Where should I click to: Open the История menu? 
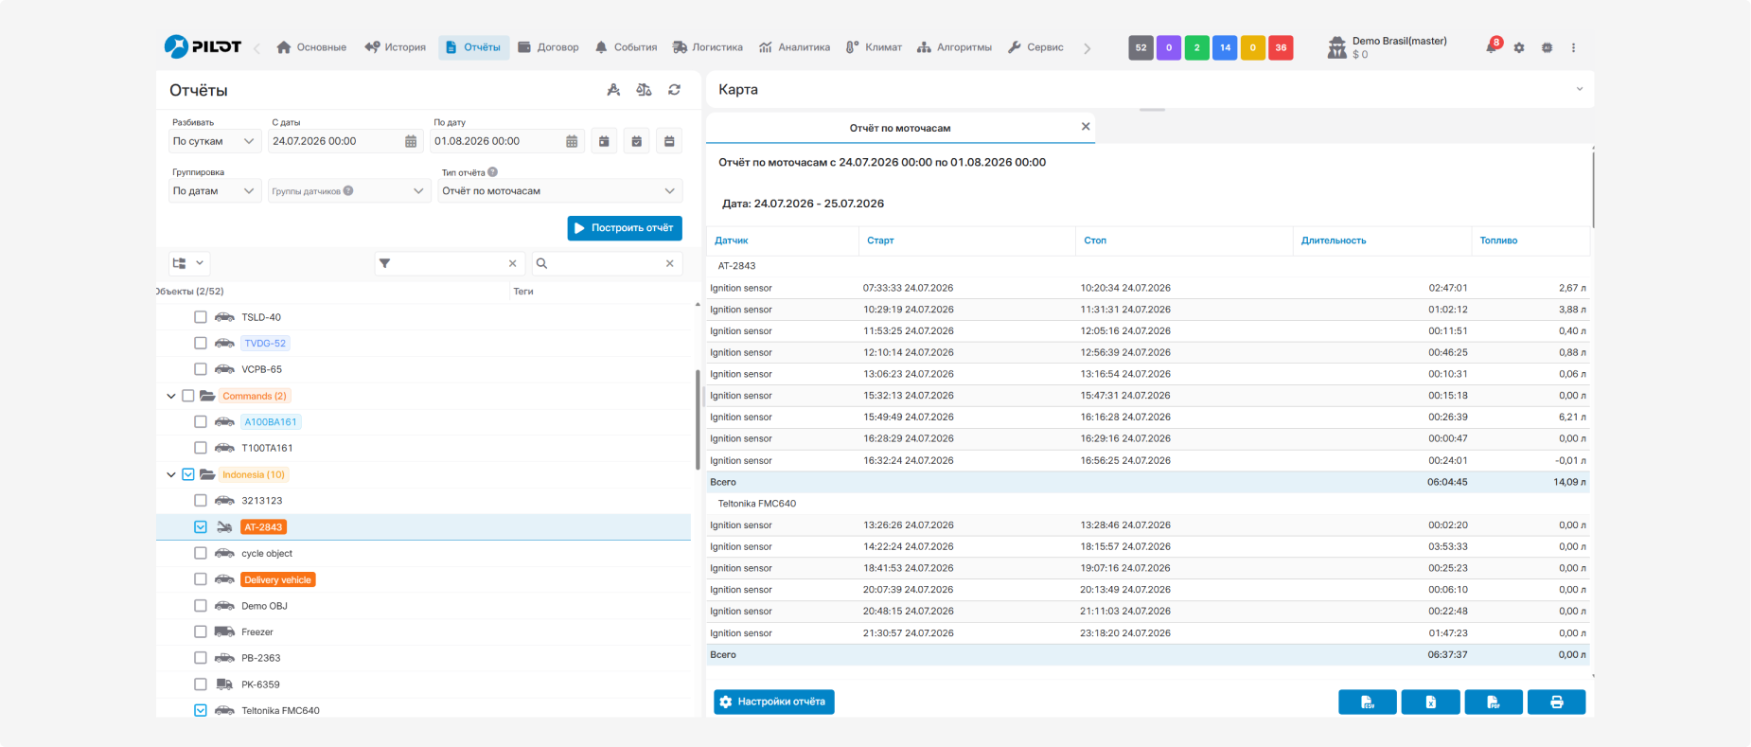396,47
